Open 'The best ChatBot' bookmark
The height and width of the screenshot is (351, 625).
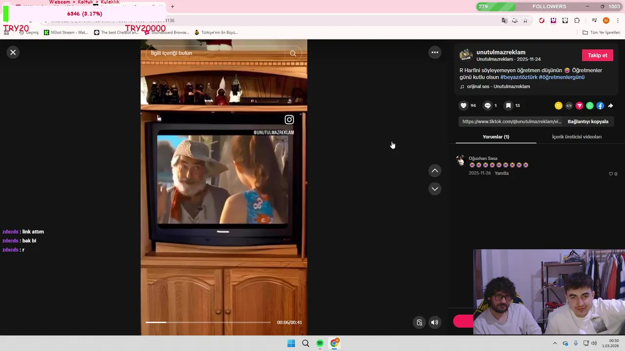117,33
